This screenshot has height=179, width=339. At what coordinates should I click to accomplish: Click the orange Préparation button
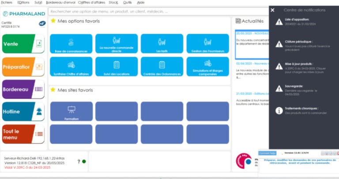23,67
